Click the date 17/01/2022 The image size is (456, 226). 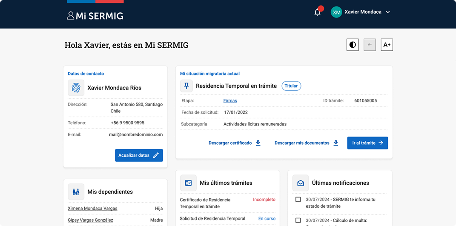236,112
